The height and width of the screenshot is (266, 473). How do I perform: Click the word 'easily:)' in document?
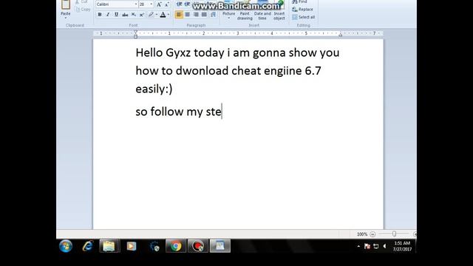154,89
